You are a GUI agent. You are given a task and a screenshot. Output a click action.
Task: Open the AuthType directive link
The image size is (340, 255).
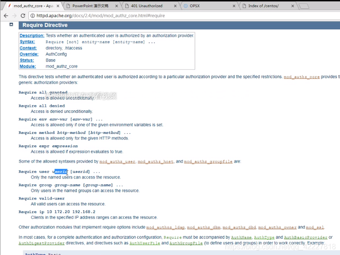click(x=264, y=237)
